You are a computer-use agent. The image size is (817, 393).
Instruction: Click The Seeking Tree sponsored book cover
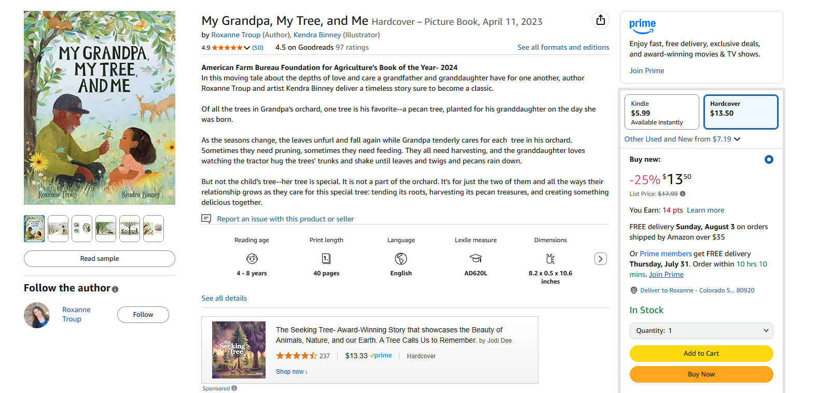coord(239,350)
